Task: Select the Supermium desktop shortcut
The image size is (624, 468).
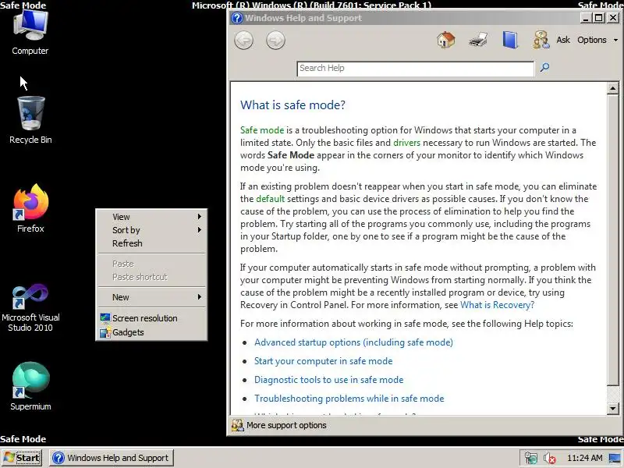Action: coord(30,386)
